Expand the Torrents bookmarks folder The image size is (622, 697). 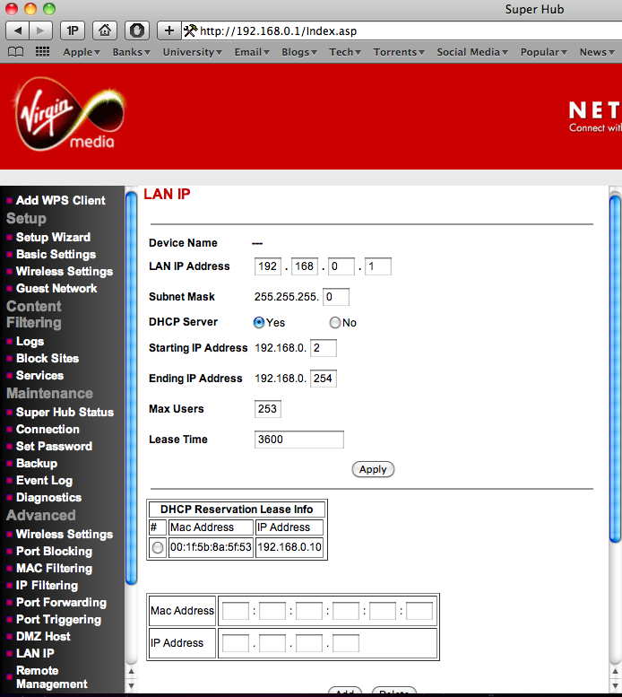[x=399, y=52]
